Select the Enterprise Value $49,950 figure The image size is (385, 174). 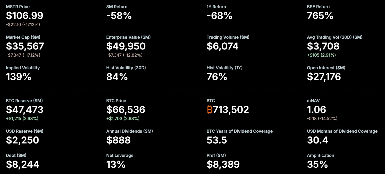point(126,46)
